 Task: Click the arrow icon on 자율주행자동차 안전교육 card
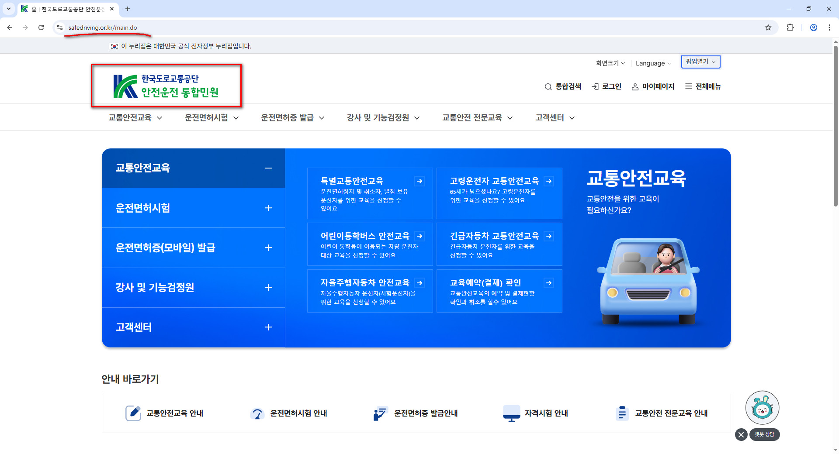pyautogui.click(x=419, y=283)
